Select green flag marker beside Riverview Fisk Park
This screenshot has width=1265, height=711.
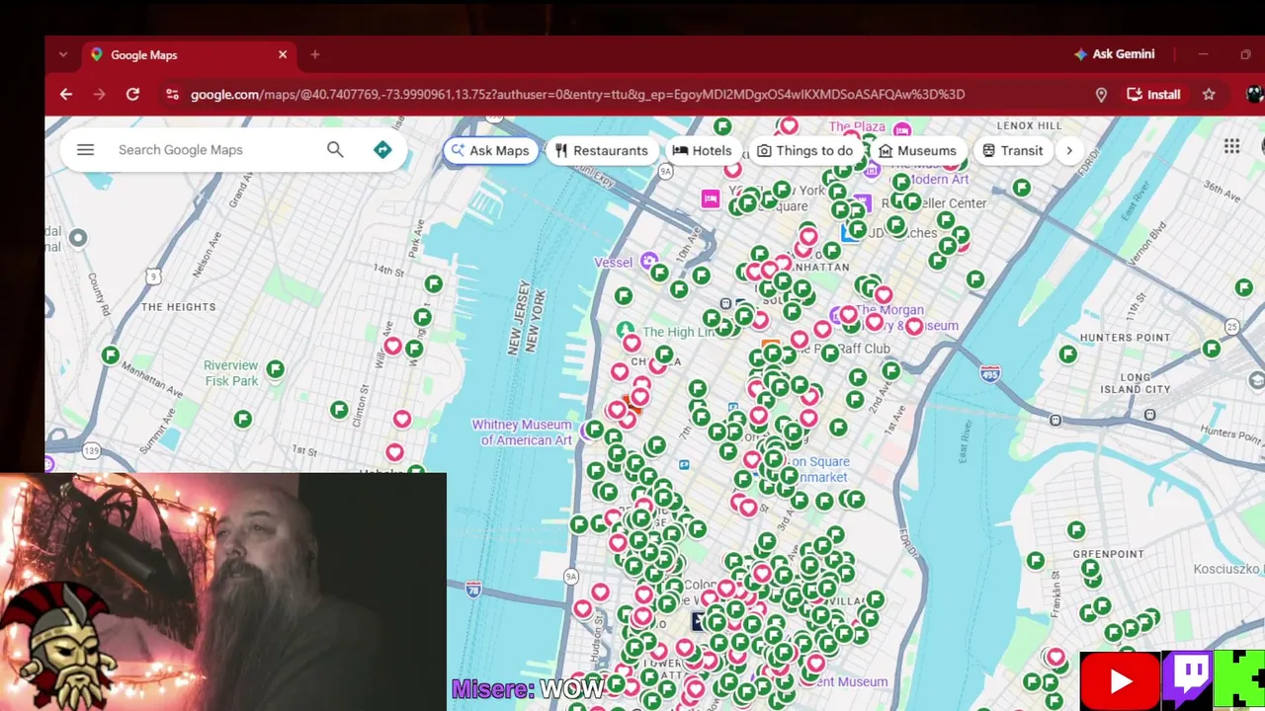coord(275,368)
